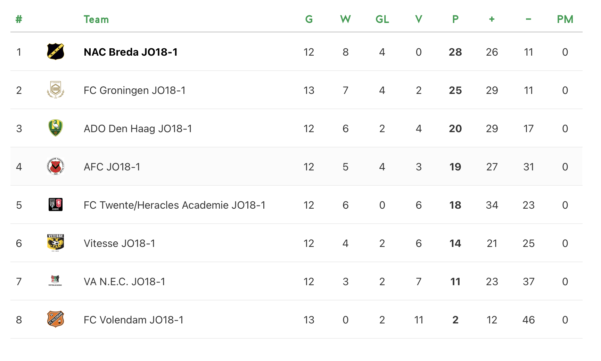601x361 pixels.
Task: Click the Vitesse club crest
Action: 56,243
